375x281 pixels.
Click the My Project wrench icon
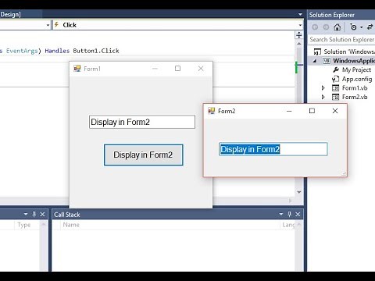click(x=336, y=69)
